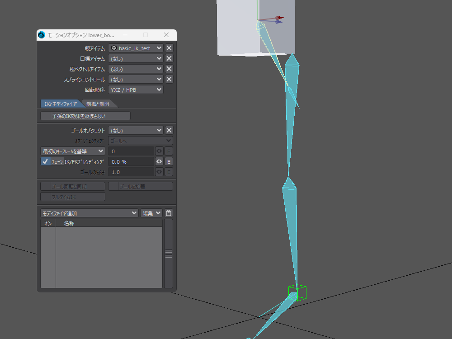Clear the 極ベクトルアイテム pole vector field
The height and width of the screenshot is (339, 452).
169,69
